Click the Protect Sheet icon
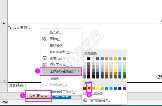The height and width of the screenshot is (106, 162). pos(45,65)
